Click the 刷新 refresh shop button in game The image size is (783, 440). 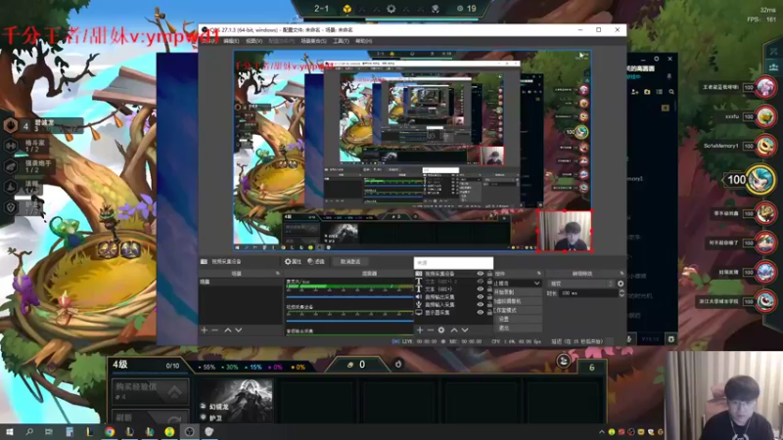pyautogui.click(x=151, y=418)
